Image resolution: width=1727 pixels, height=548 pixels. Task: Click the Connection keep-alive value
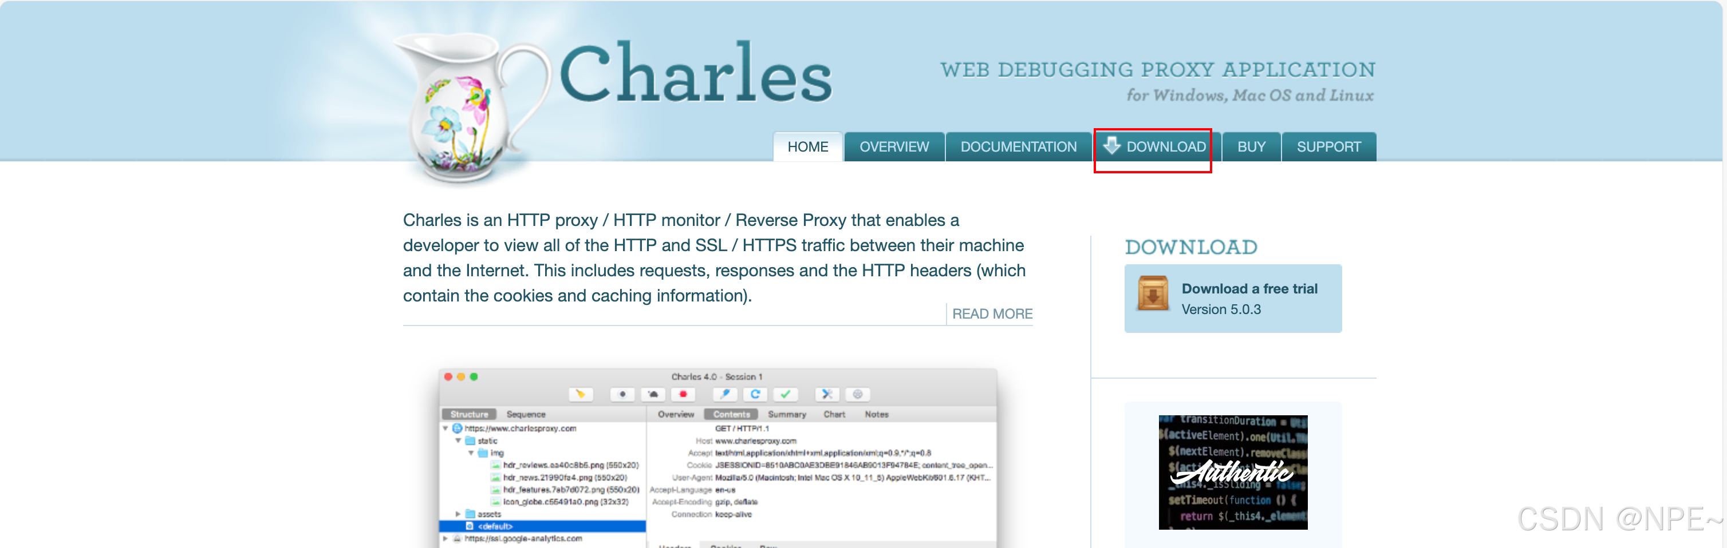[734, 514]
